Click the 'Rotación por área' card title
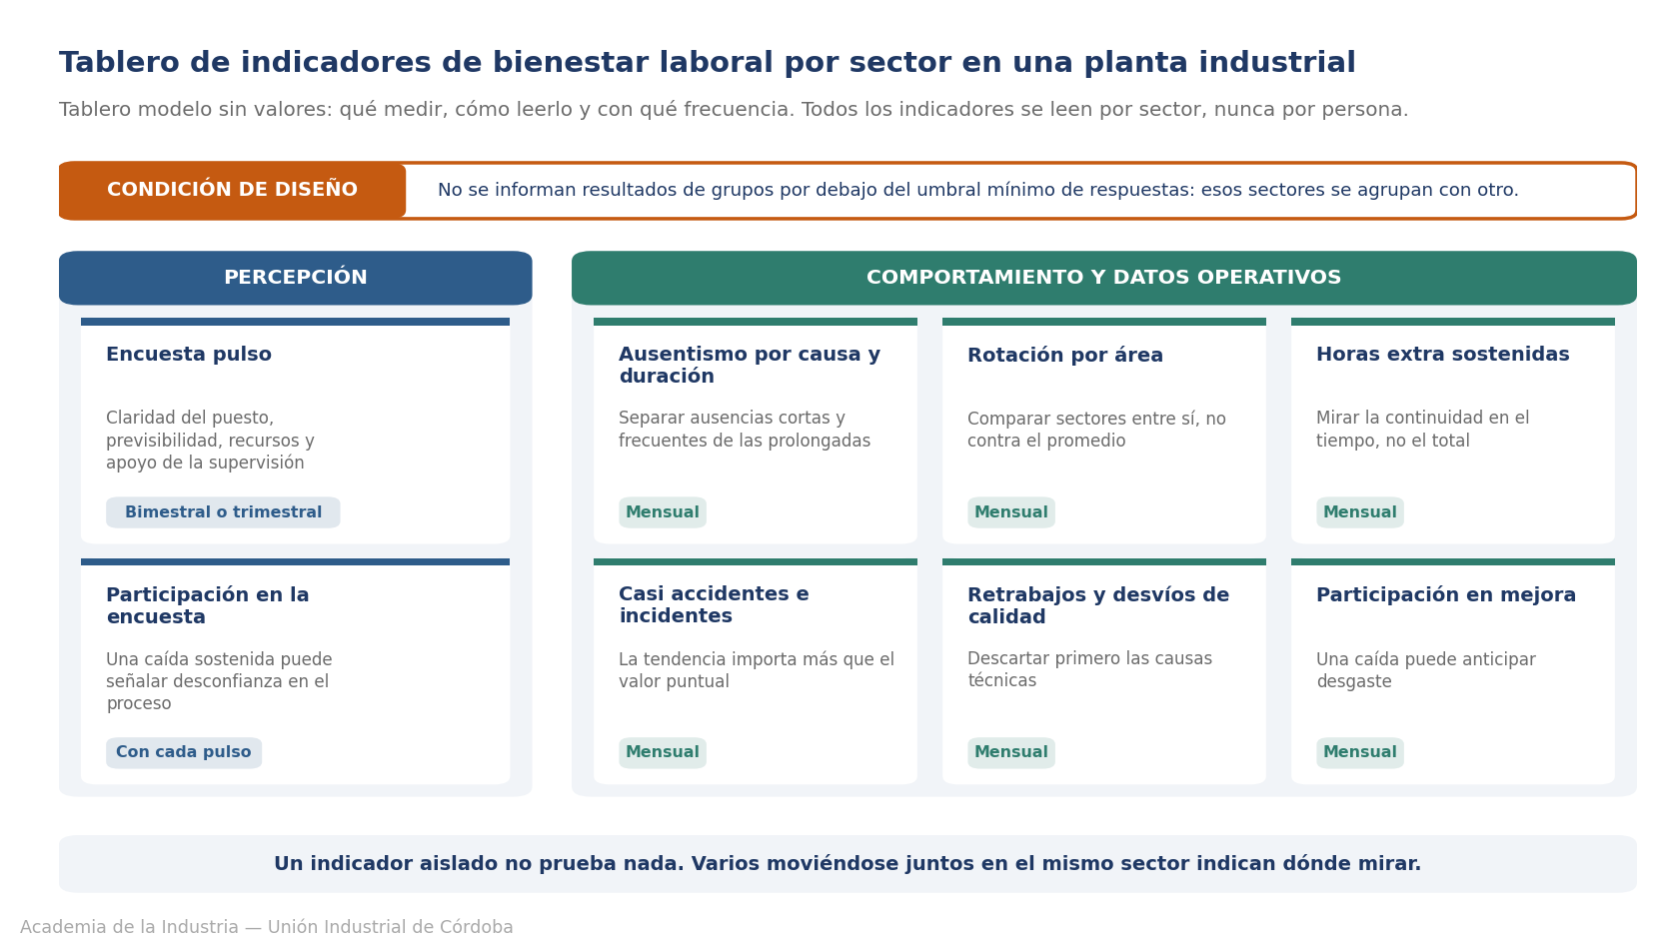The height and width of the screenshot is (944, 1679). (1065, 356)
